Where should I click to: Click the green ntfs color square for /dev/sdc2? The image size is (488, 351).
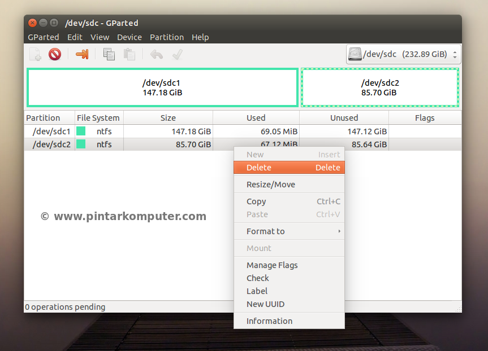pos(81,144)
